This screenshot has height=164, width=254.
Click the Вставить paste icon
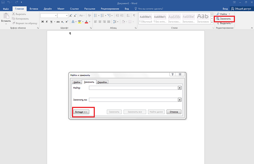click(x=6, y=17)
